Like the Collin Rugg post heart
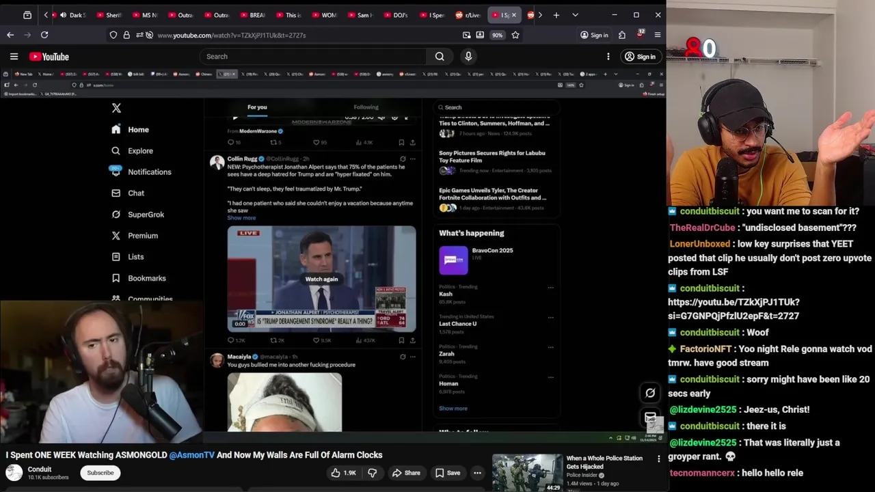The height and width of the screenshot is (492, 875). [322, 340]
